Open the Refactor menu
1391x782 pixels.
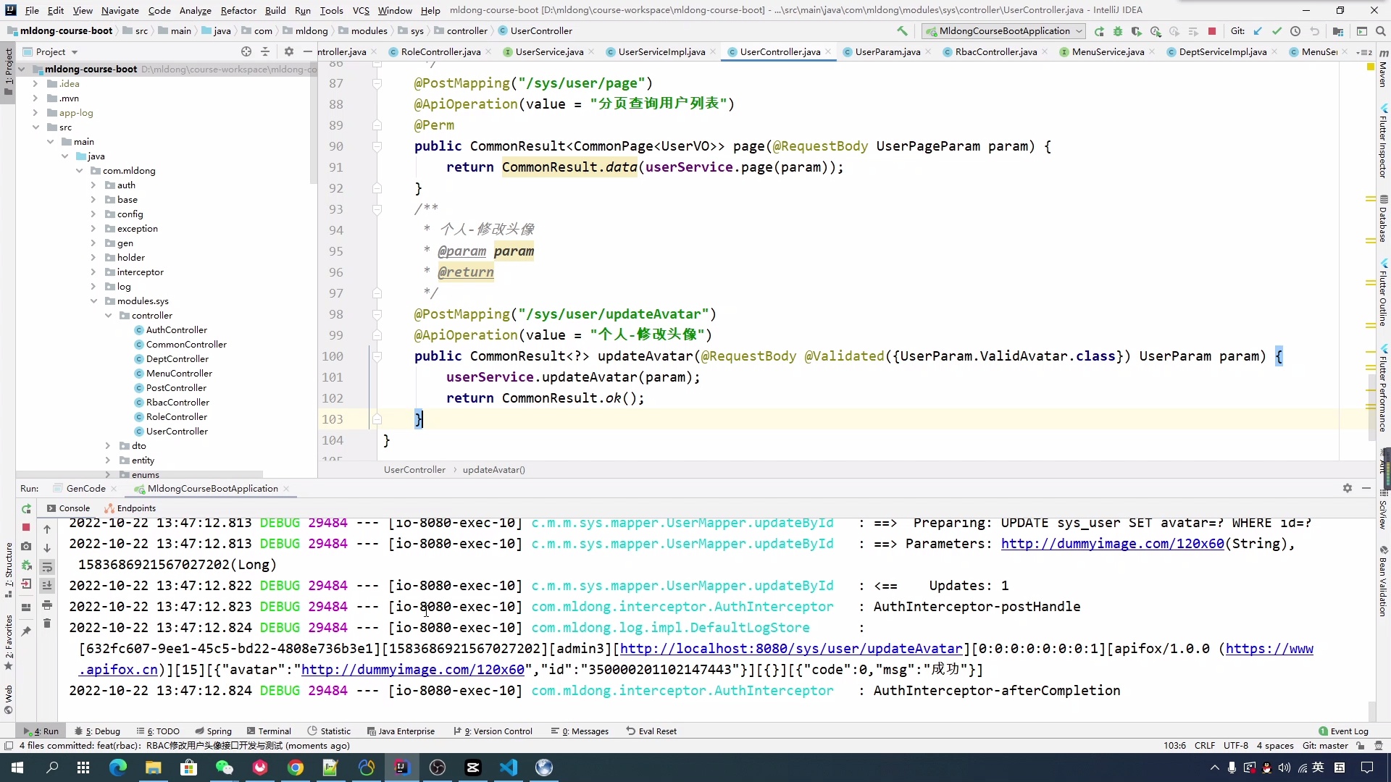click(x=238, y=10)
